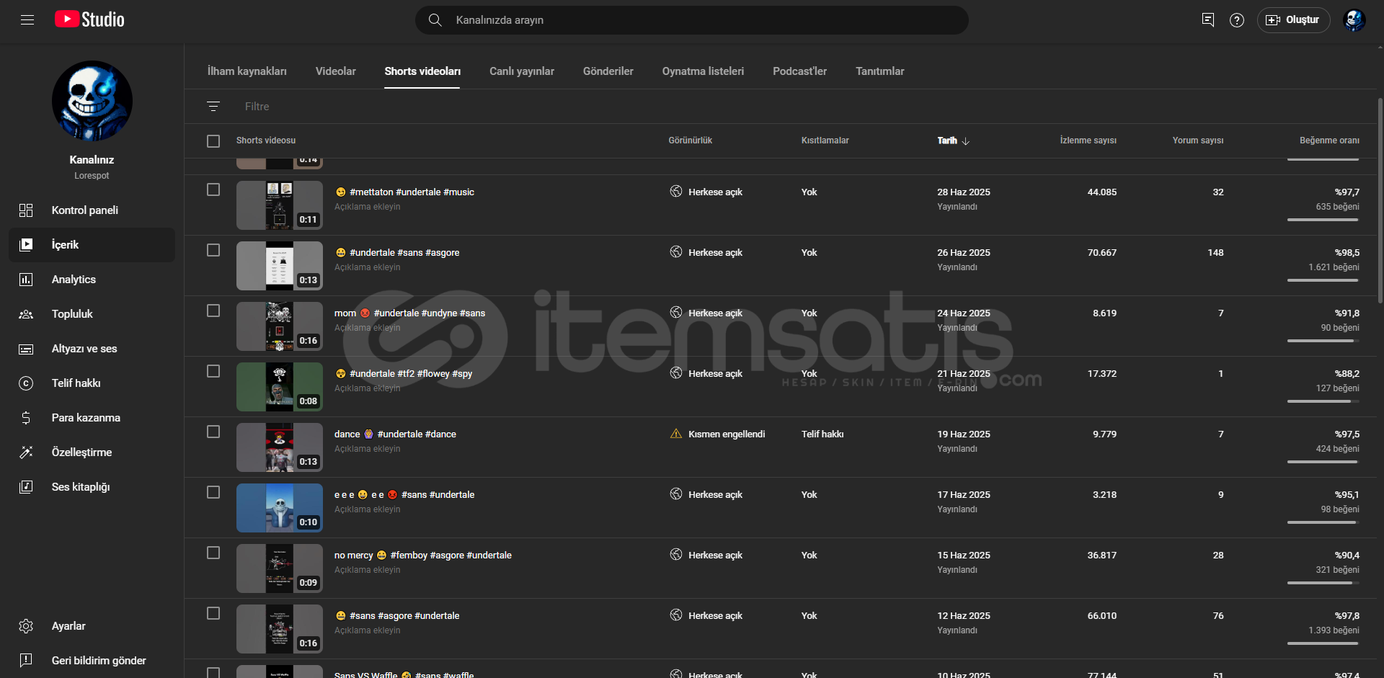Click like-ratio bar for %97,7 row
Viewport: 1384px width, 678px height.
click(1323, 220)
